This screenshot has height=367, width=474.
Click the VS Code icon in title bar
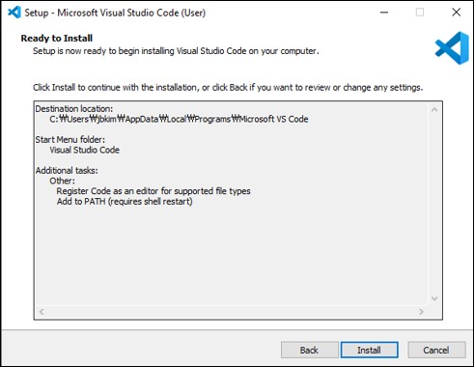(14, 13)
